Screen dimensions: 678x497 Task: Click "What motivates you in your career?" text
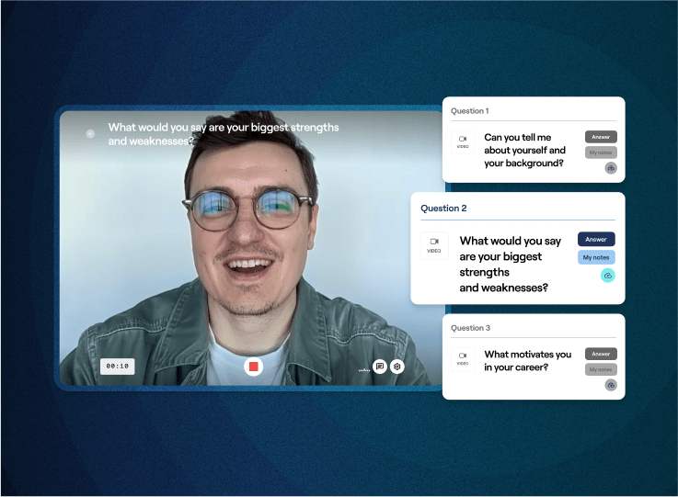pyautogui.click(x=527, y=360)
